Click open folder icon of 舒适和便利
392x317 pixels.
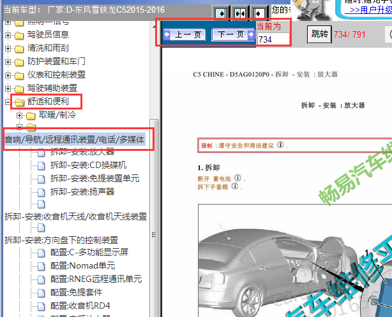(19, 102)
